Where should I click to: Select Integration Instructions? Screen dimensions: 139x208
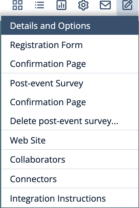coord(70,198)
